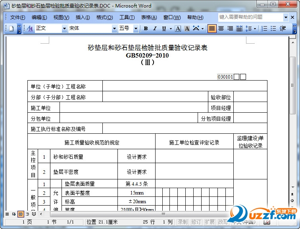This screenshot has width=300, height=229.
Task: Toggle 扩展 selection mode in status bar
Action: (210, 222)
